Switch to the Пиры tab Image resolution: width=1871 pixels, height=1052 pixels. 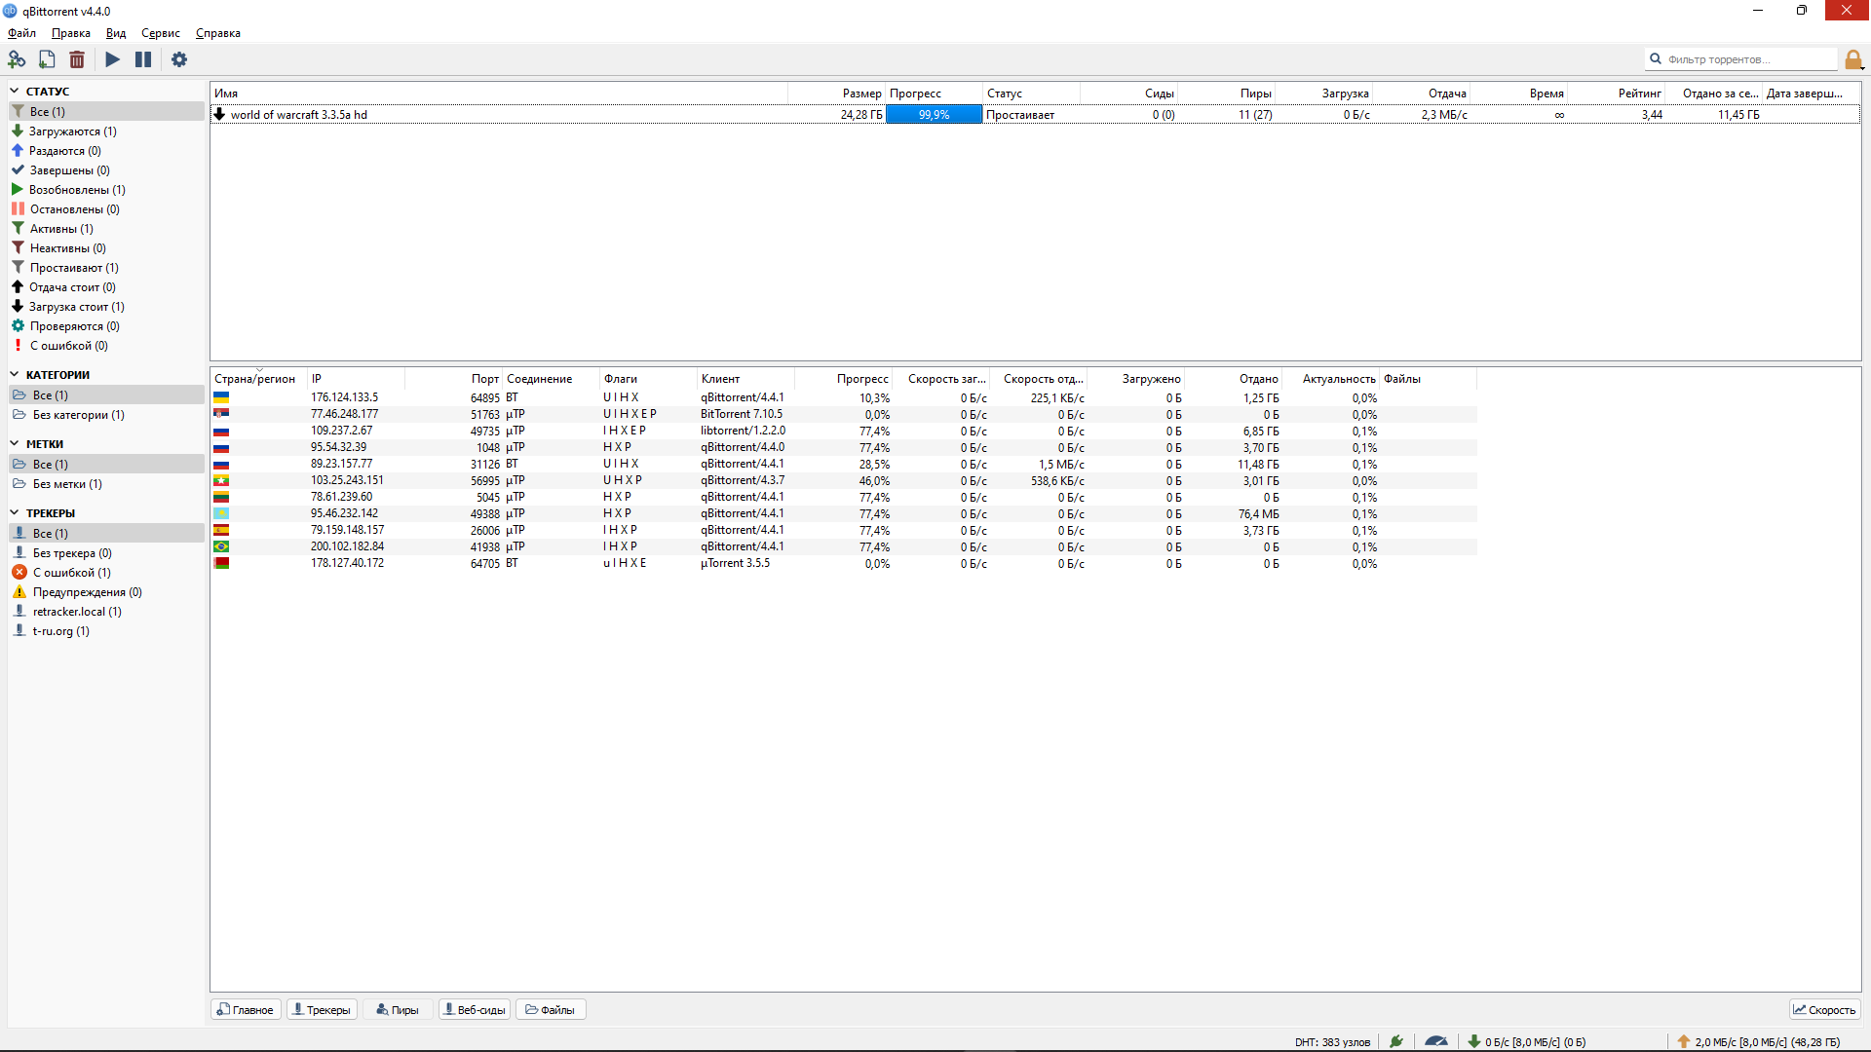tap(398, 1010)
